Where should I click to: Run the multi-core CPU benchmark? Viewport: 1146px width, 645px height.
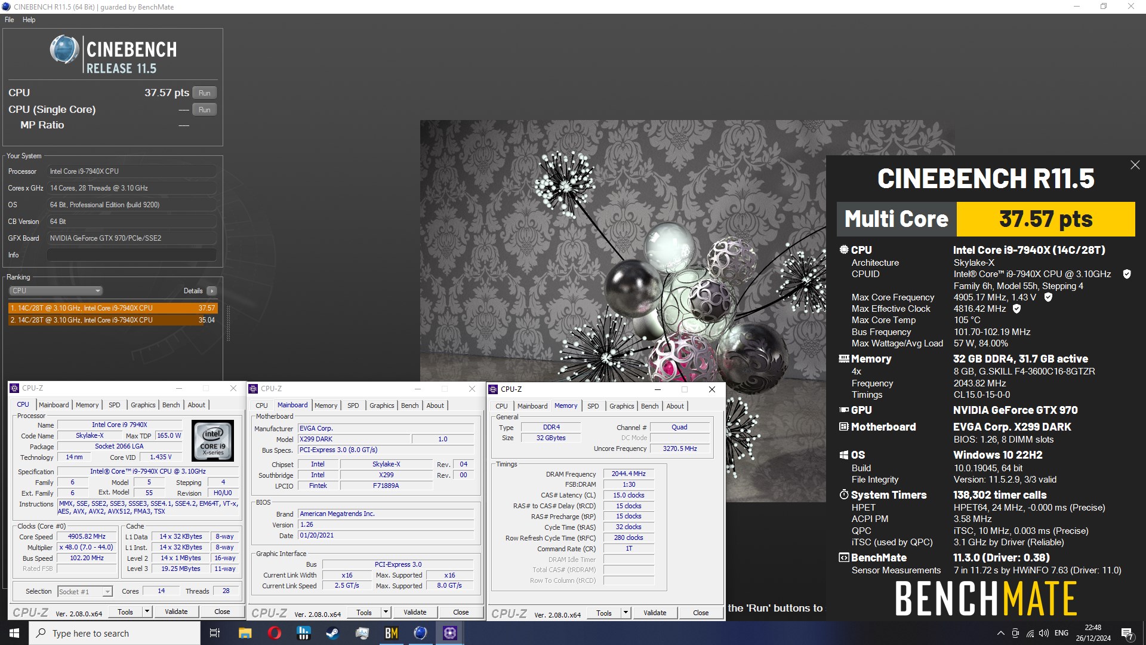[204, 93]
